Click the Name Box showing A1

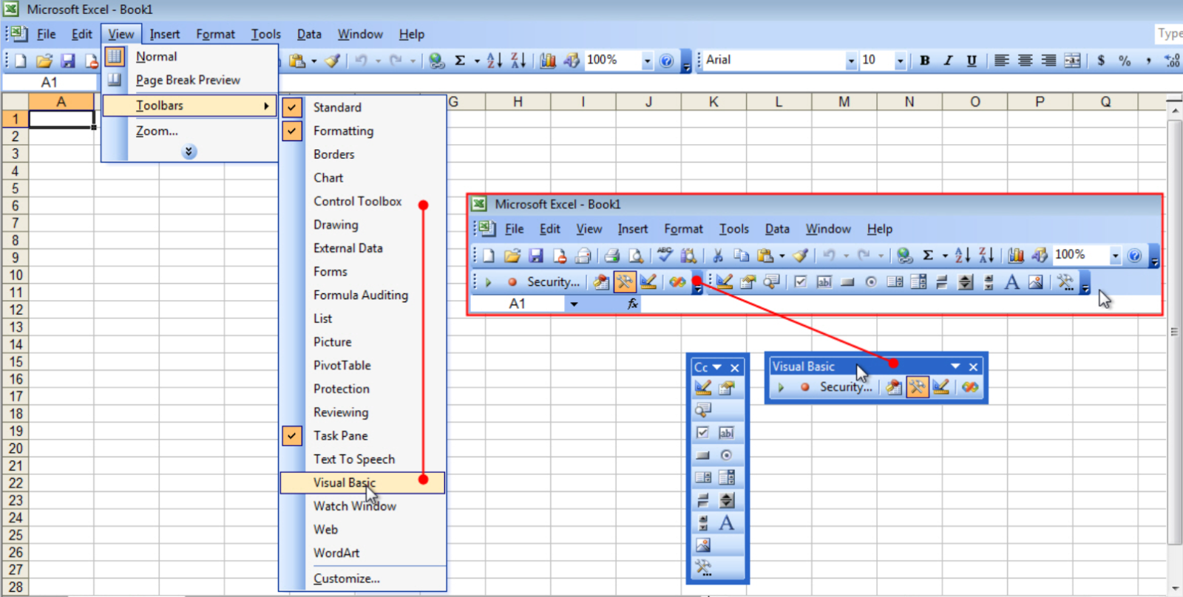pyautogui.click(x=49, y=82)
